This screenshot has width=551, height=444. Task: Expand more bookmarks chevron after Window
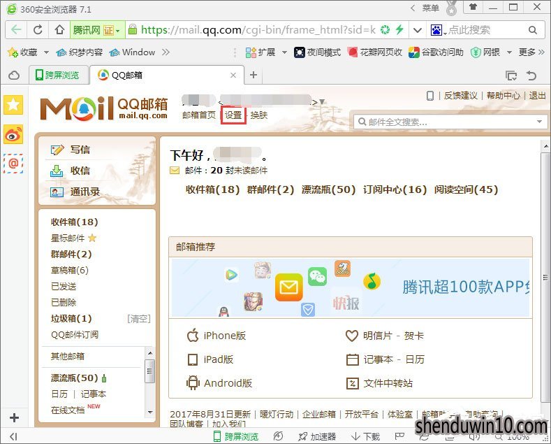pyautogui.click(x=166, y=52)
